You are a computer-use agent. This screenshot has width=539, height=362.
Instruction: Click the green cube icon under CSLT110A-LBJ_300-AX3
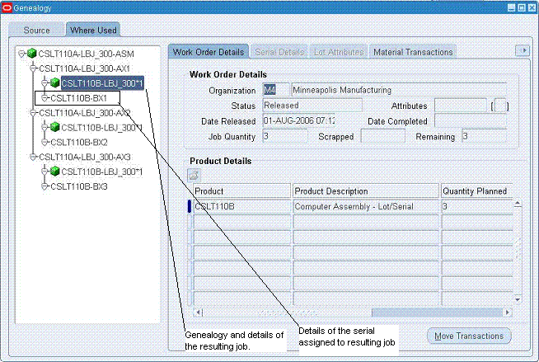pos(54,171)
